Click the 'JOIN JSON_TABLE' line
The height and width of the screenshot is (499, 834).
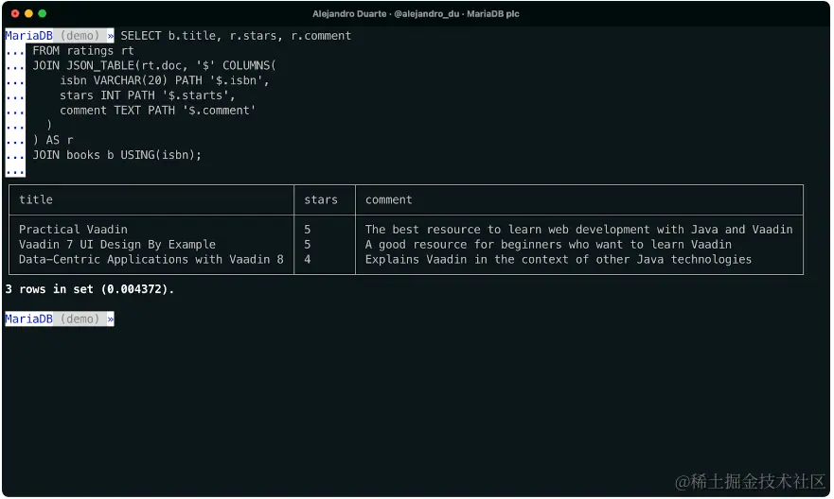coord(153,66)
